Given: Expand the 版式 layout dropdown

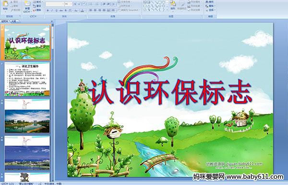Looking at the screenshot, I should pos(38,1).
